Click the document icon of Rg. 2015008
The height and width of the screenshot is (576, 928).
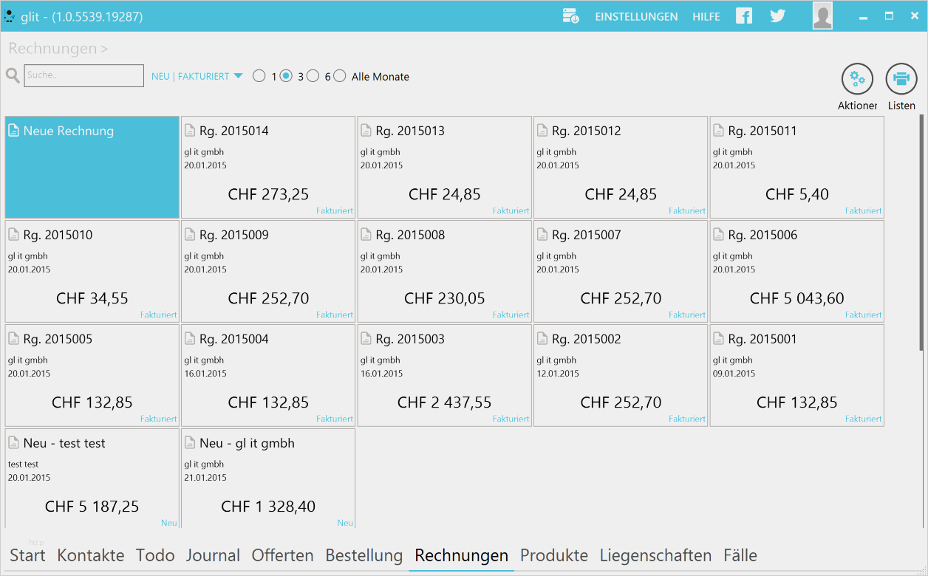(366, 235)
